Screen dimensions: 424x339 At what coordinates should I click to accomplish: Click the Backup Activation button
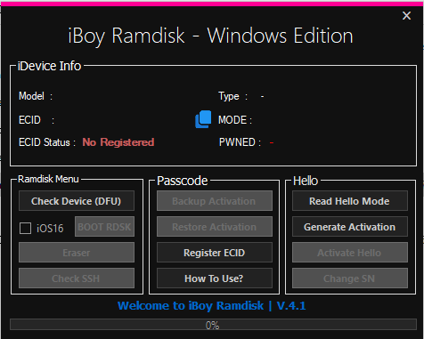point(215,201)
